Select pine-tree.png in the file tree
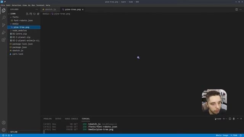The width and height of the screenshot is (244, 137). [x=24, y=27]
